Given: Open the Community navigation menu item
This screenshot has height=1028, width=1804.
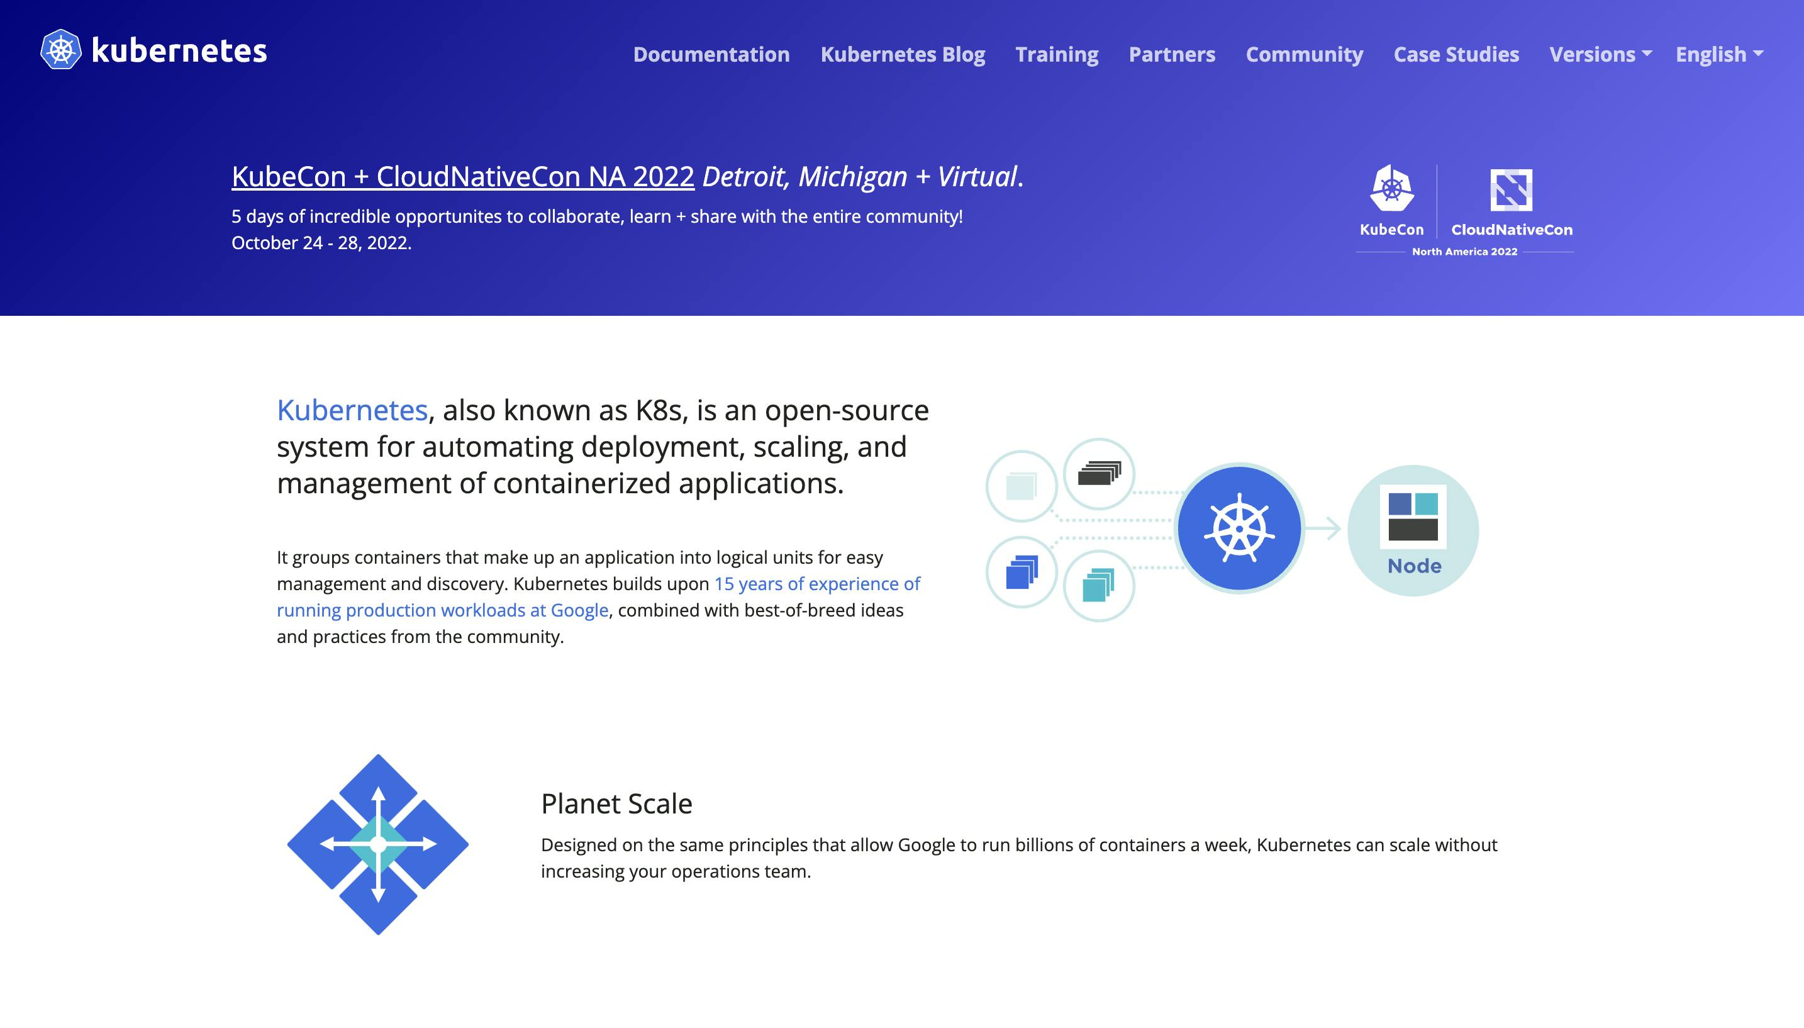Looking at the screenshot, I should pos(1303,53).
